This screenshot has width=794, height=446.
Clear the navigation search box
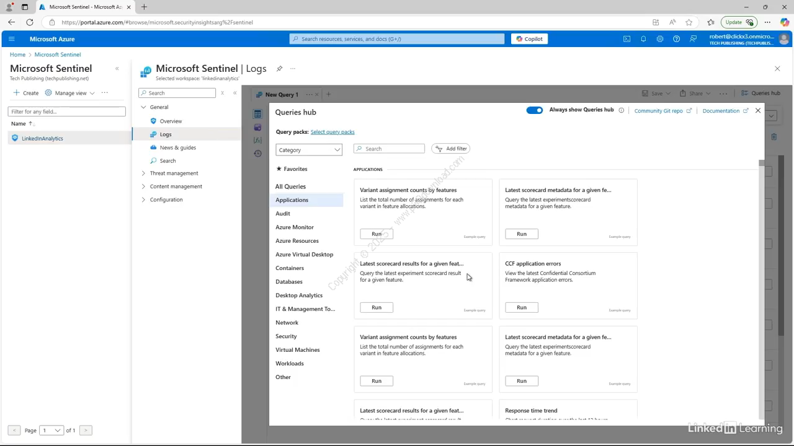tap(222, 93)
